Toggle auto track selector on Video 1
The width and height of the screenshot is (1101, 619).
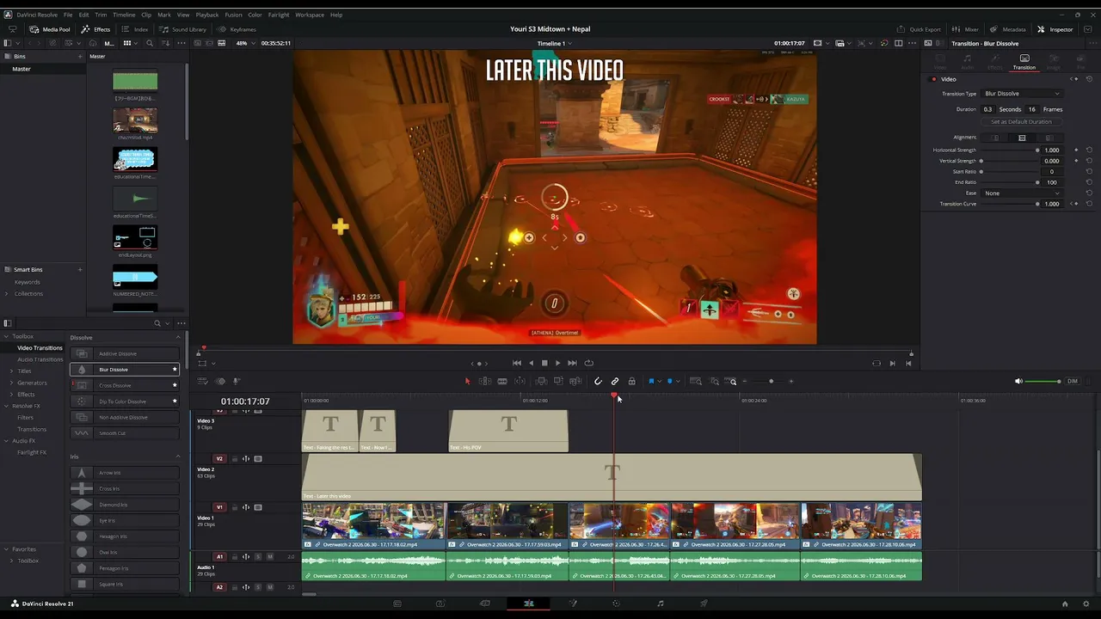(x=245, y=507)
